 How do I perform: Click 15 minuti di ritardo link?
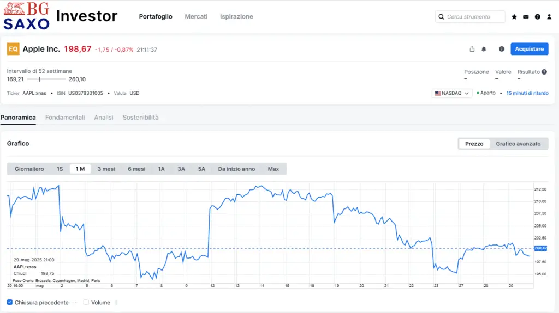point(527,93)
